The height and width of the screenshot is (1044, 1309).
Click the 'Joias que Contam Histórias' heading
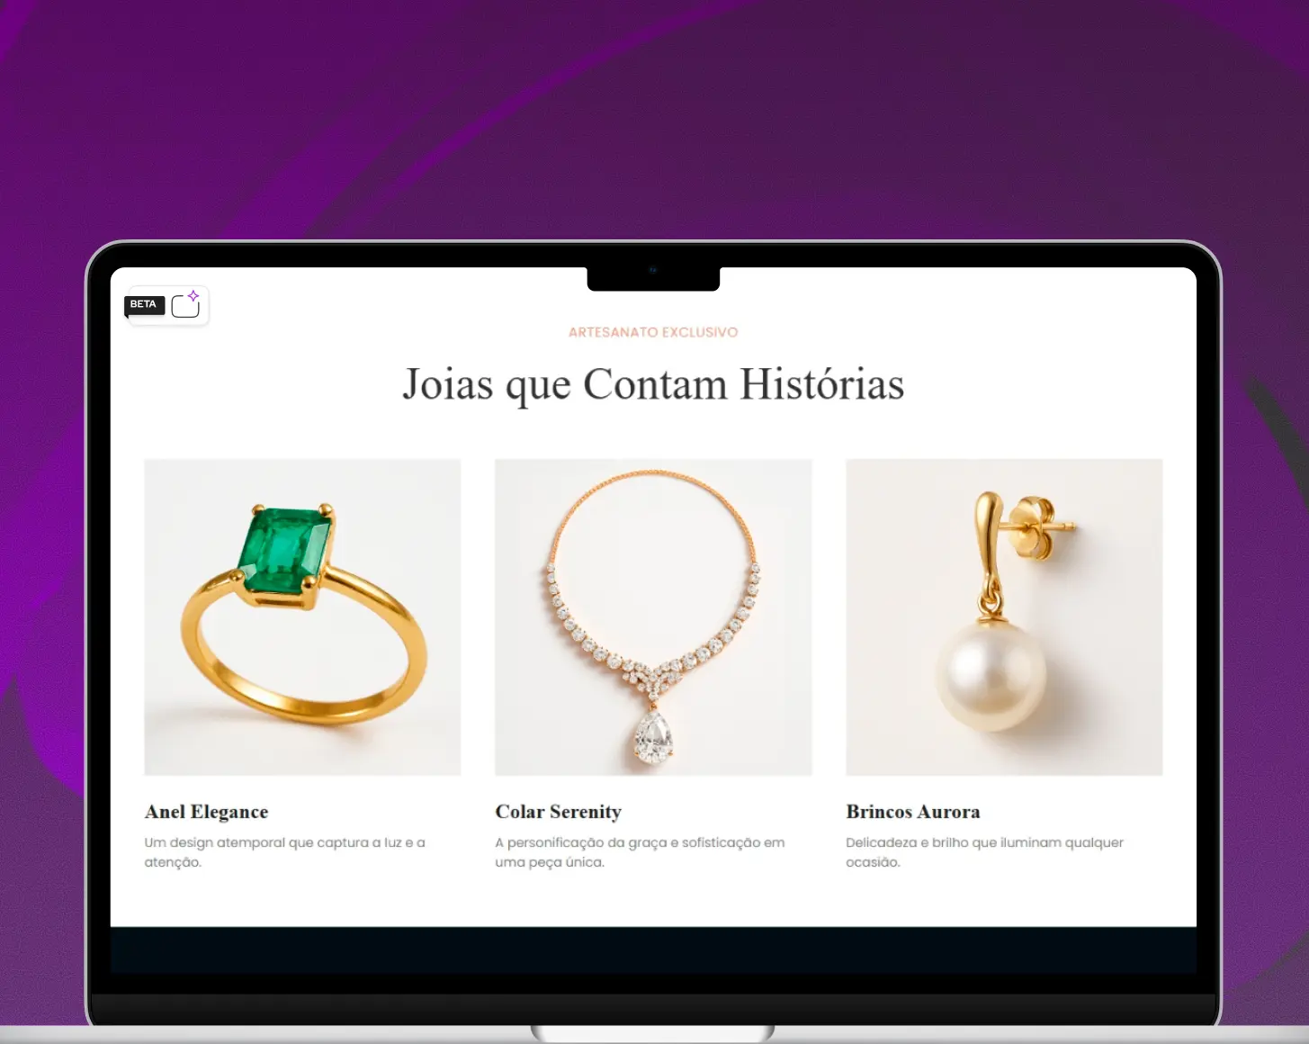(653, 384)
